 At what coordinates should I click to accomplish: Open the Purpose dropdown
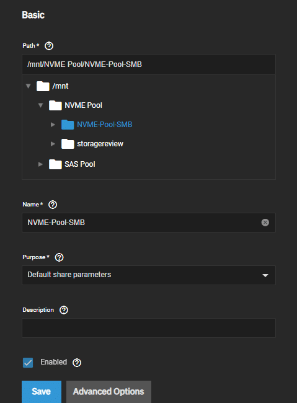tap(149, 275)
